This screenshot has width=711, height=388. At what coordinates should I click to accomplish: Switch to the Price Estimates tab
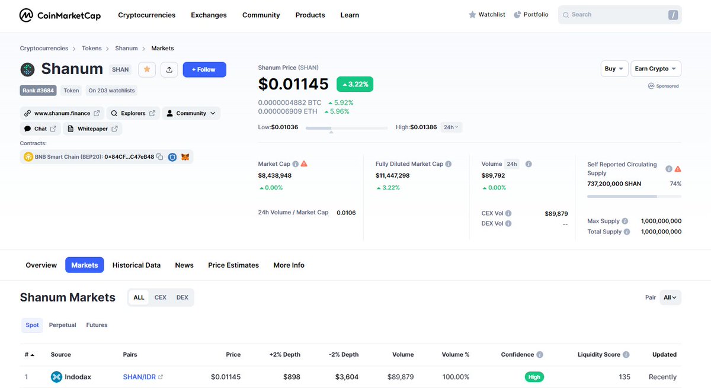233,265
